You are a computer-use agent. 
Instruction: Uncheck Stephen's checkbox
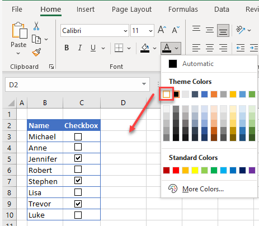tap(78, 181)
